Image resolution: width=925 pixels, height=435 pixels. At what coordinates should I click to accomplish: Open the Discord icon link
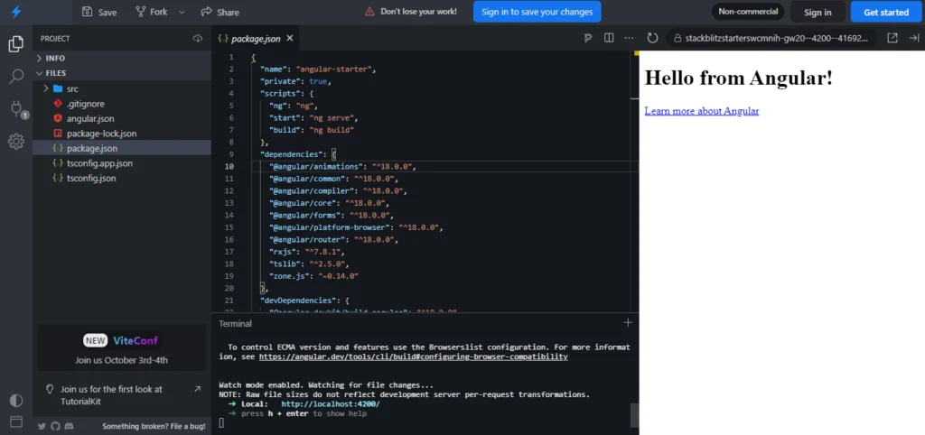click(x=69, y=426)
